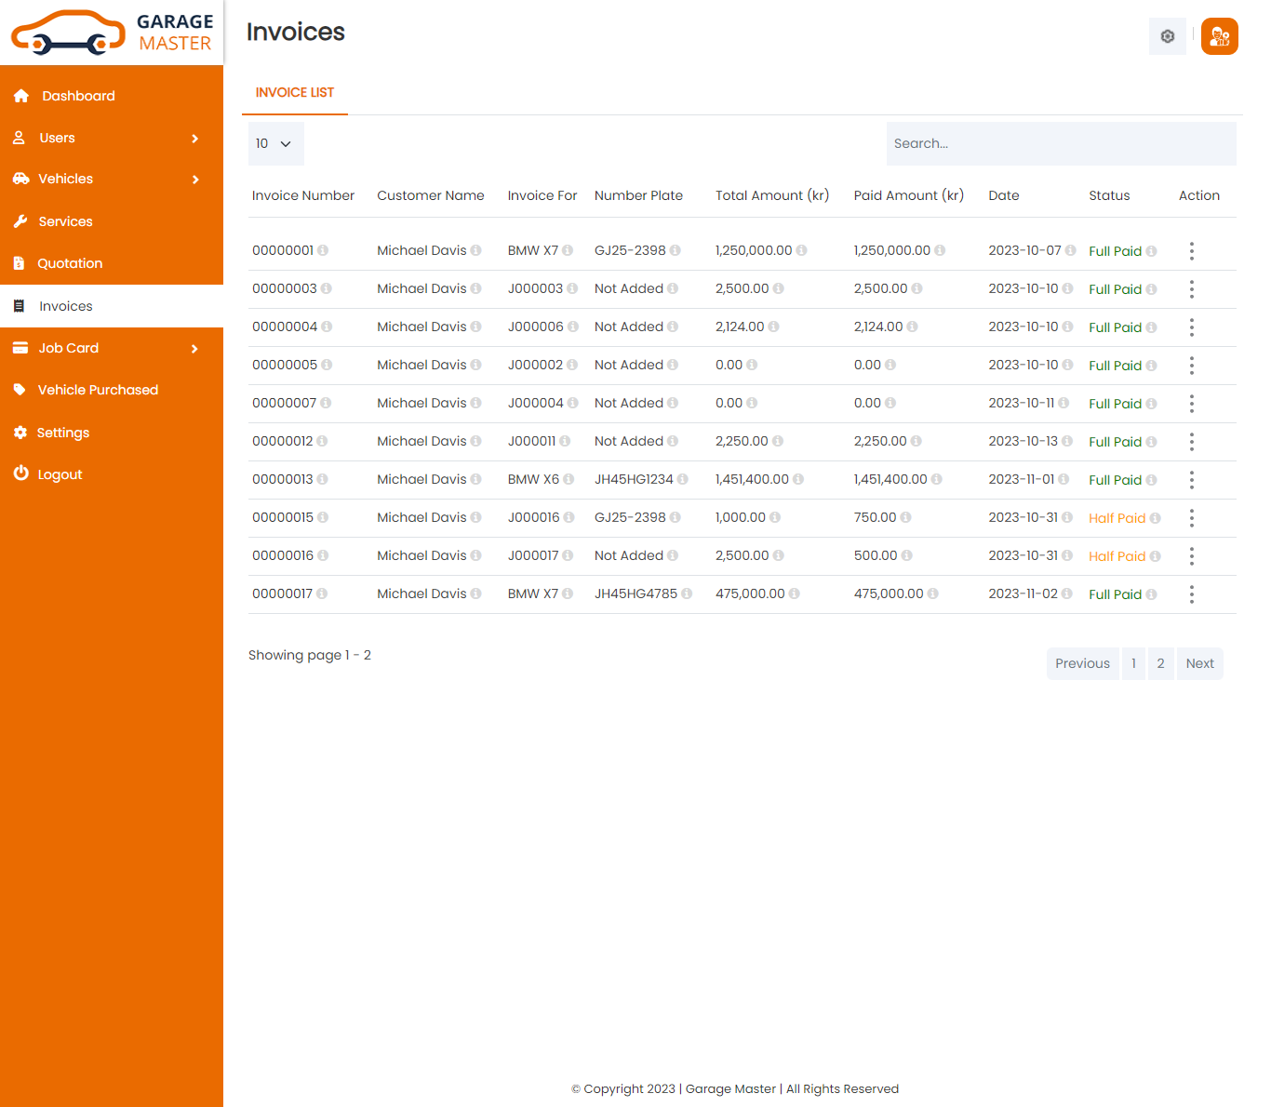This screenshot has height=1107, width=1271.
Task: Click date 2023-11-01
Action: [1022, 479]
